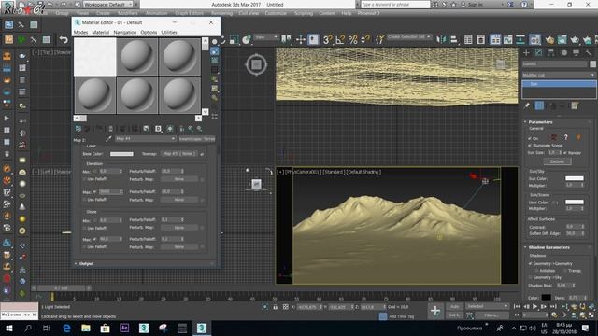The image size is (598, 336).
Task: Click the Add Time Tag label
Action: [x=401, y=316]
